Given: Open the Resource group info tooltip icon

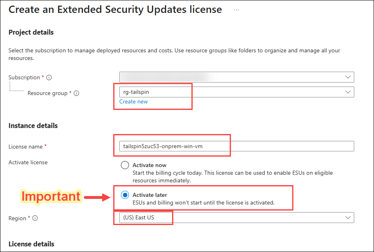Looking at the screenshot, I should (77, 93).
